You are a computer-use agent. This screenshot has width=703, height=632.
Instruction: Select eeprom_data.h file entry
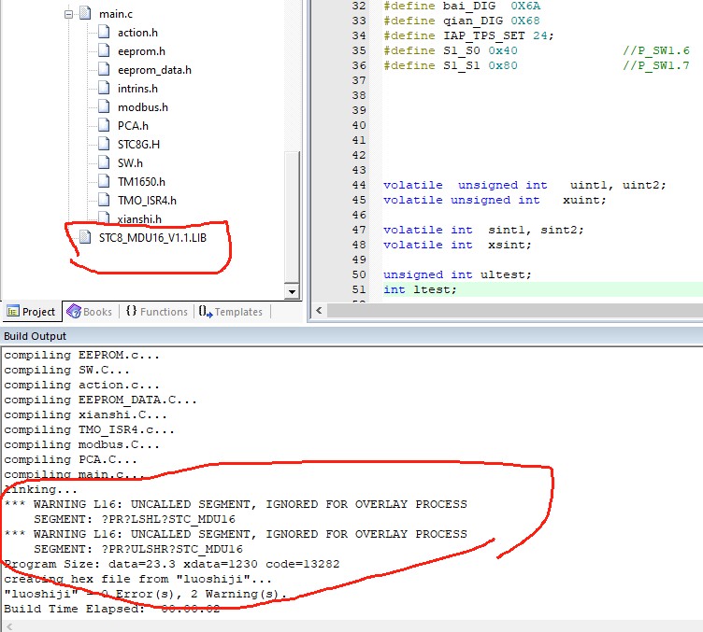(154, 70)
